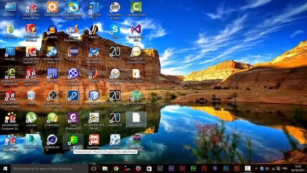Select the Visual Studio 2015 shortcut
307x173 pixels.
click(x=136, y=33)
